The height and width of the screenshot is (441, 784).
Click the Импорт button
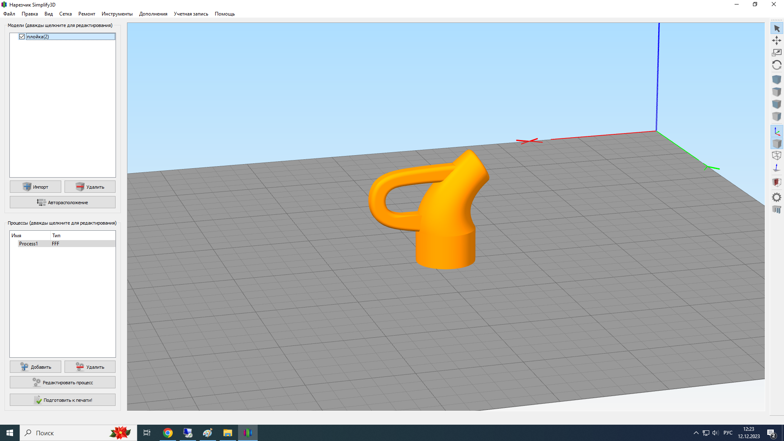pyautogui.click(x=36, y=187)
